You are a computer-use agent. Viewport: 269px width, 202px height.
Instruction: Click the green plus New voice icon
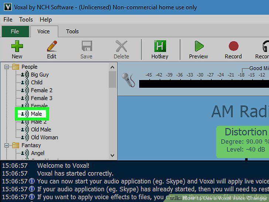(17, 46)
